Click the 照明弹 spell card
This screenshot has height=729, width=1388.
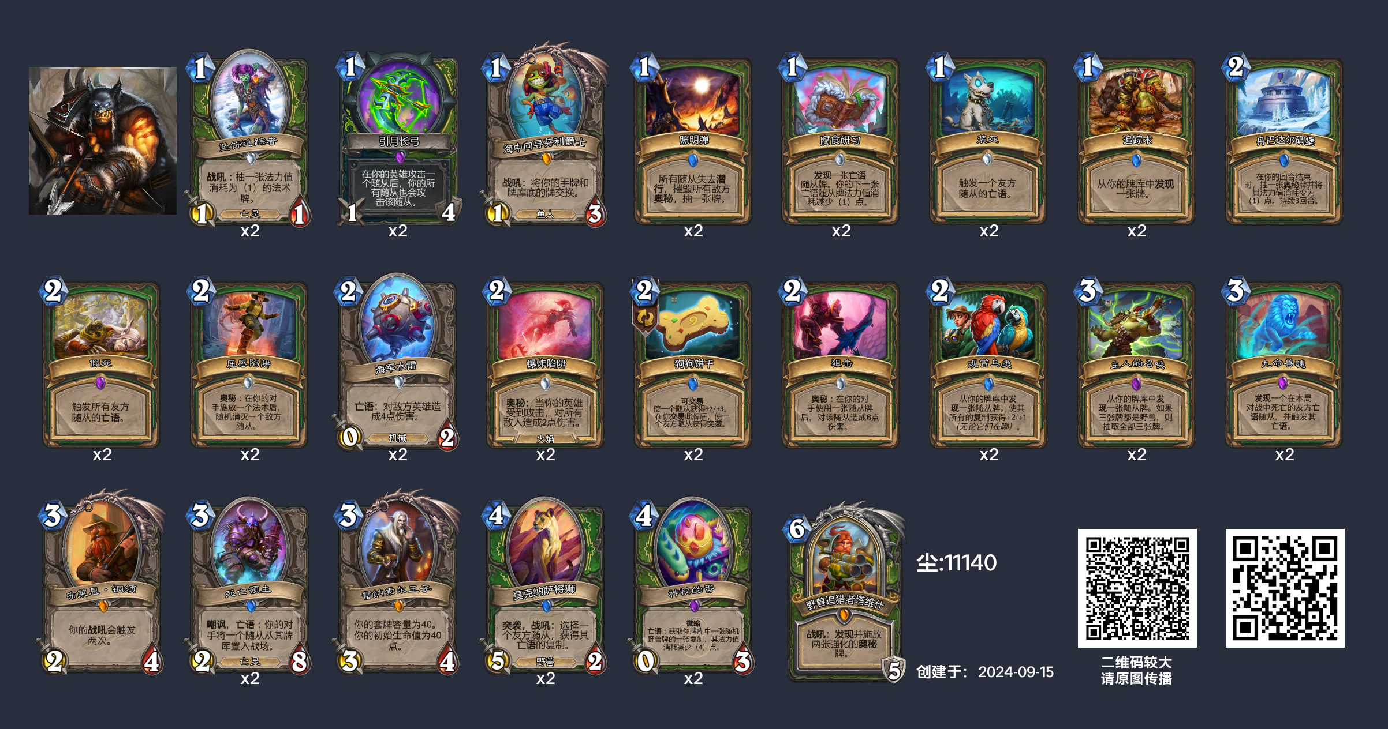(x=693, y=140)
